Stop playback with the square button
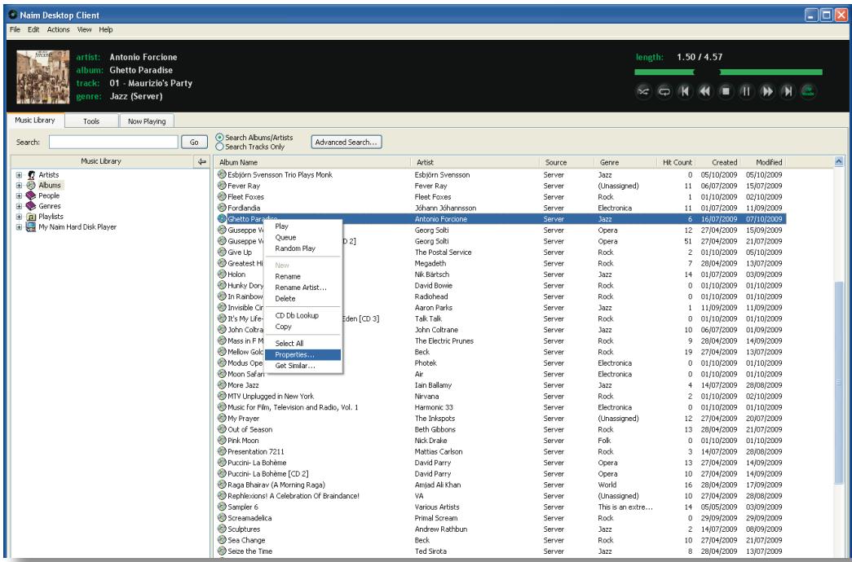Viewport: 852px width, 562px height. pyautogui.click(x=726, y=91)
